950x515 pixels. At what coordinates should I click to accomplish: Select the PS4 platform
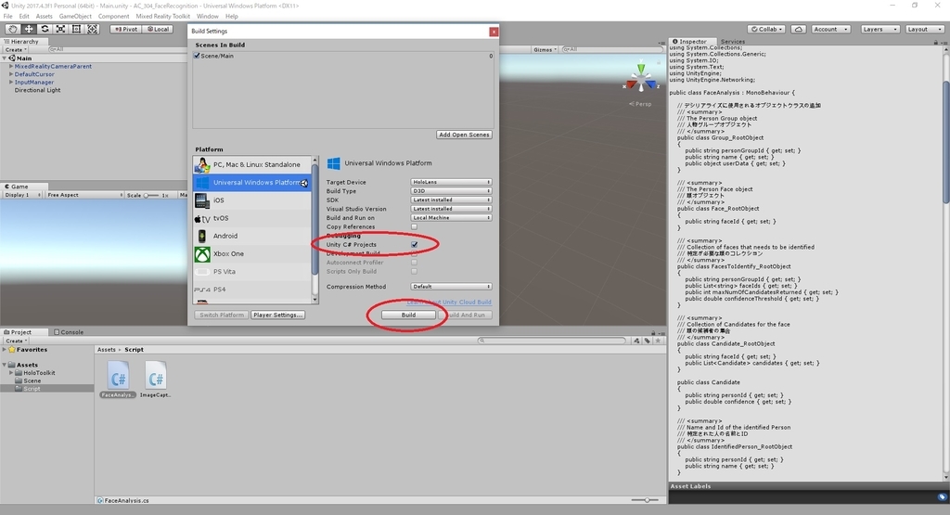251,290
